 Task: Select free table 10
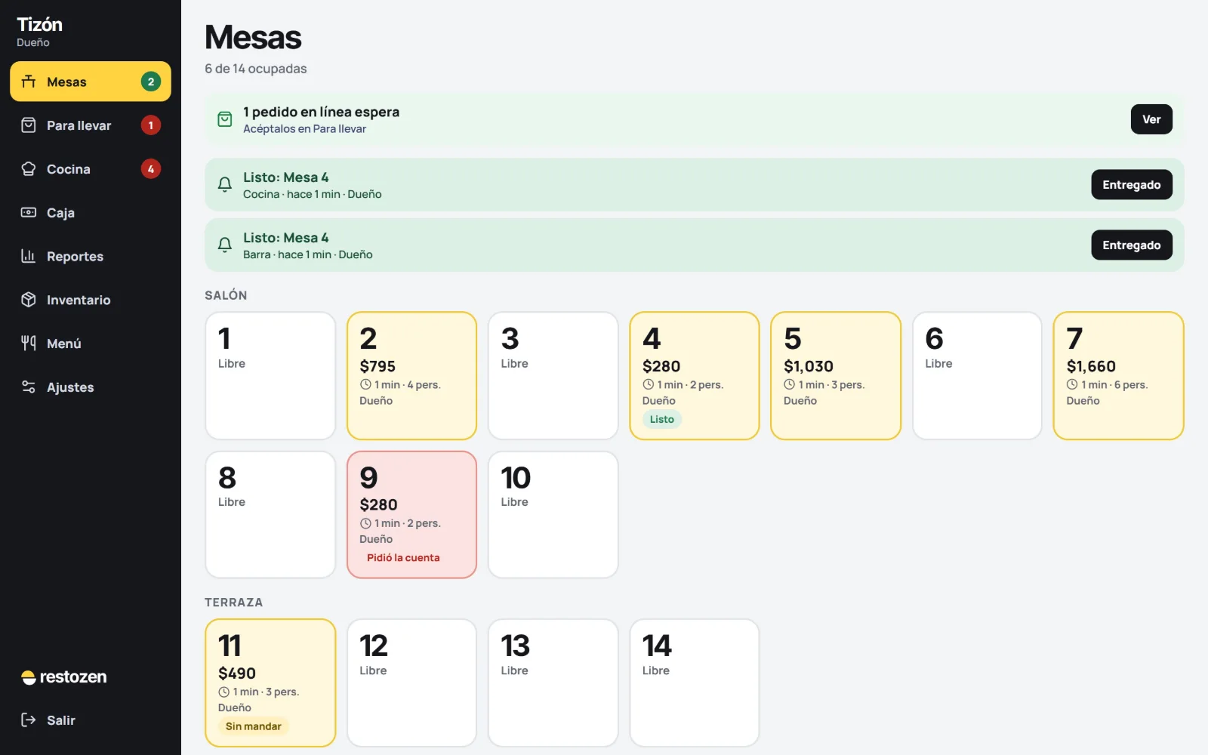click(x=553, y=515)
